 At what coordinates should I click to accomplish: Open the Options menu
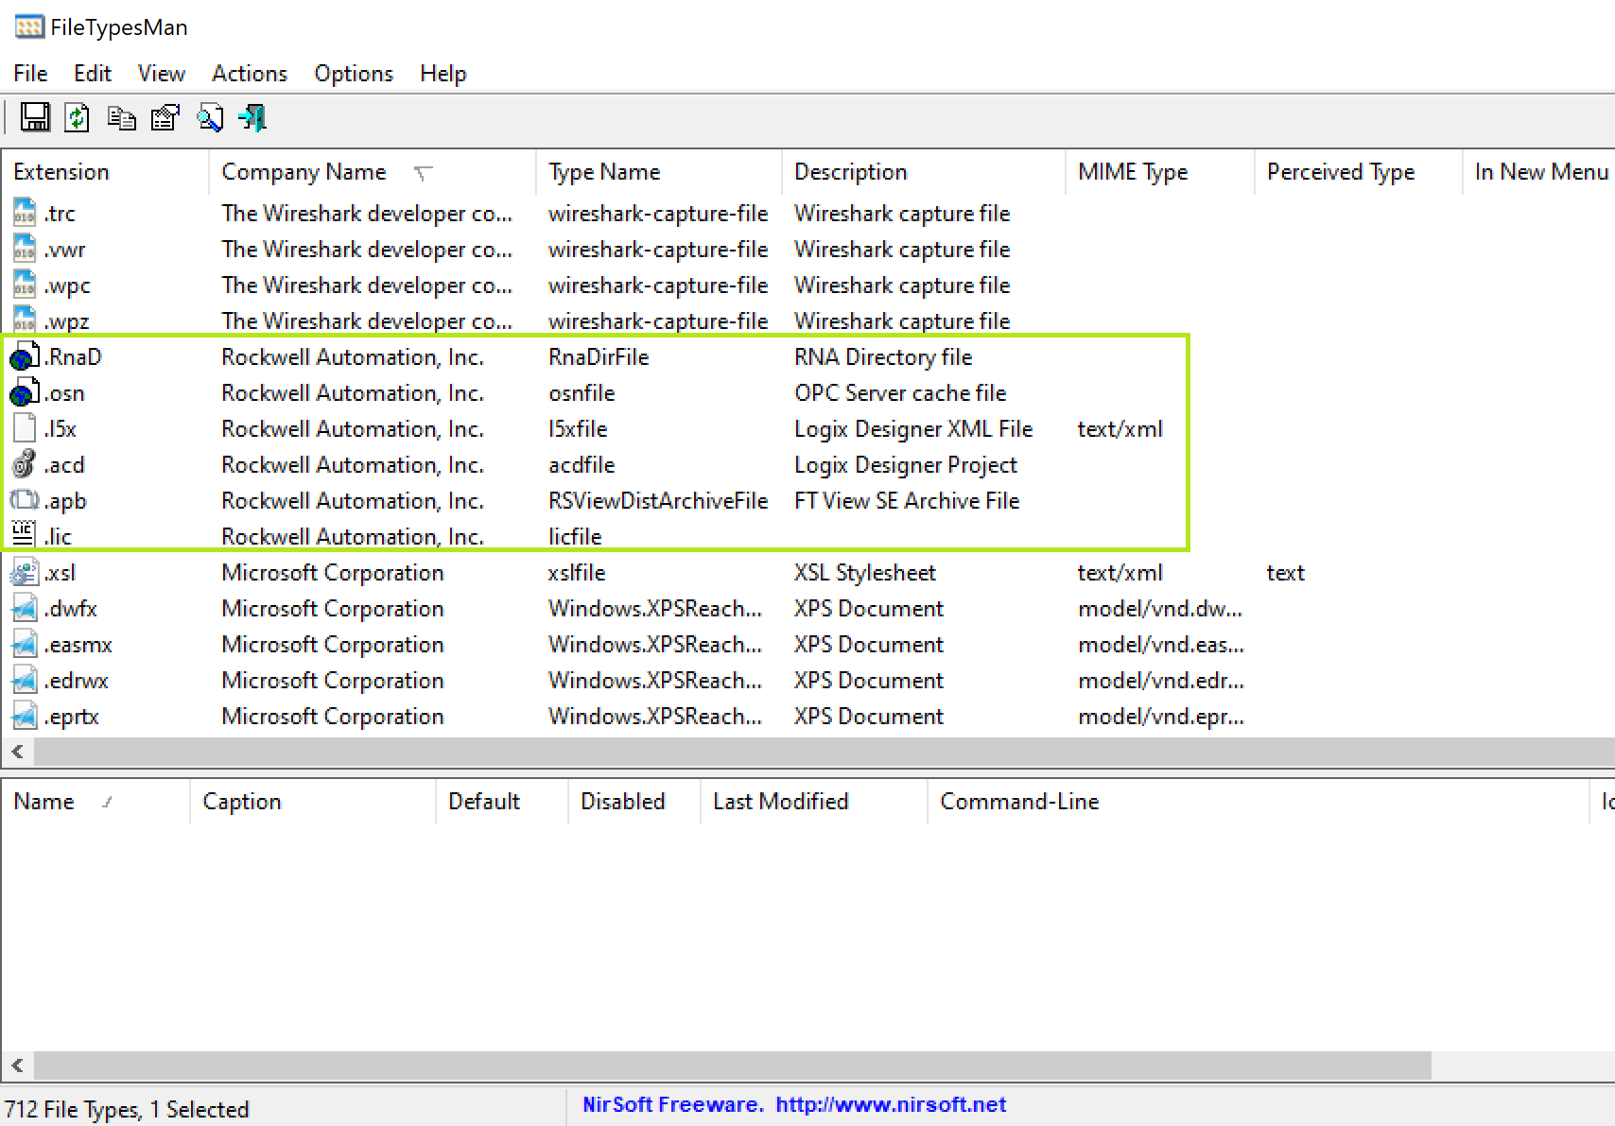[353, 73]
